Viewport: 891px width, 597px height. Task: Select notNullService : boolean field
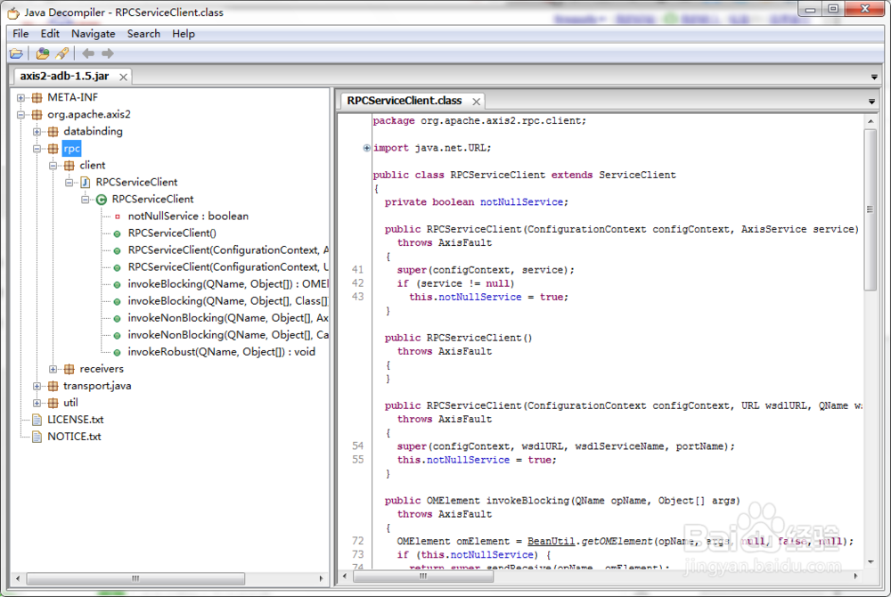point(188,217)
